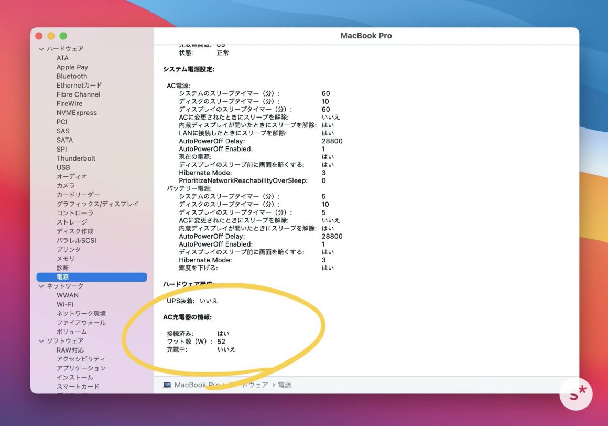Select Apple Pay sidebar item
Image resolution: width=608 pixels, height=426 pixels.
(72, 67)
